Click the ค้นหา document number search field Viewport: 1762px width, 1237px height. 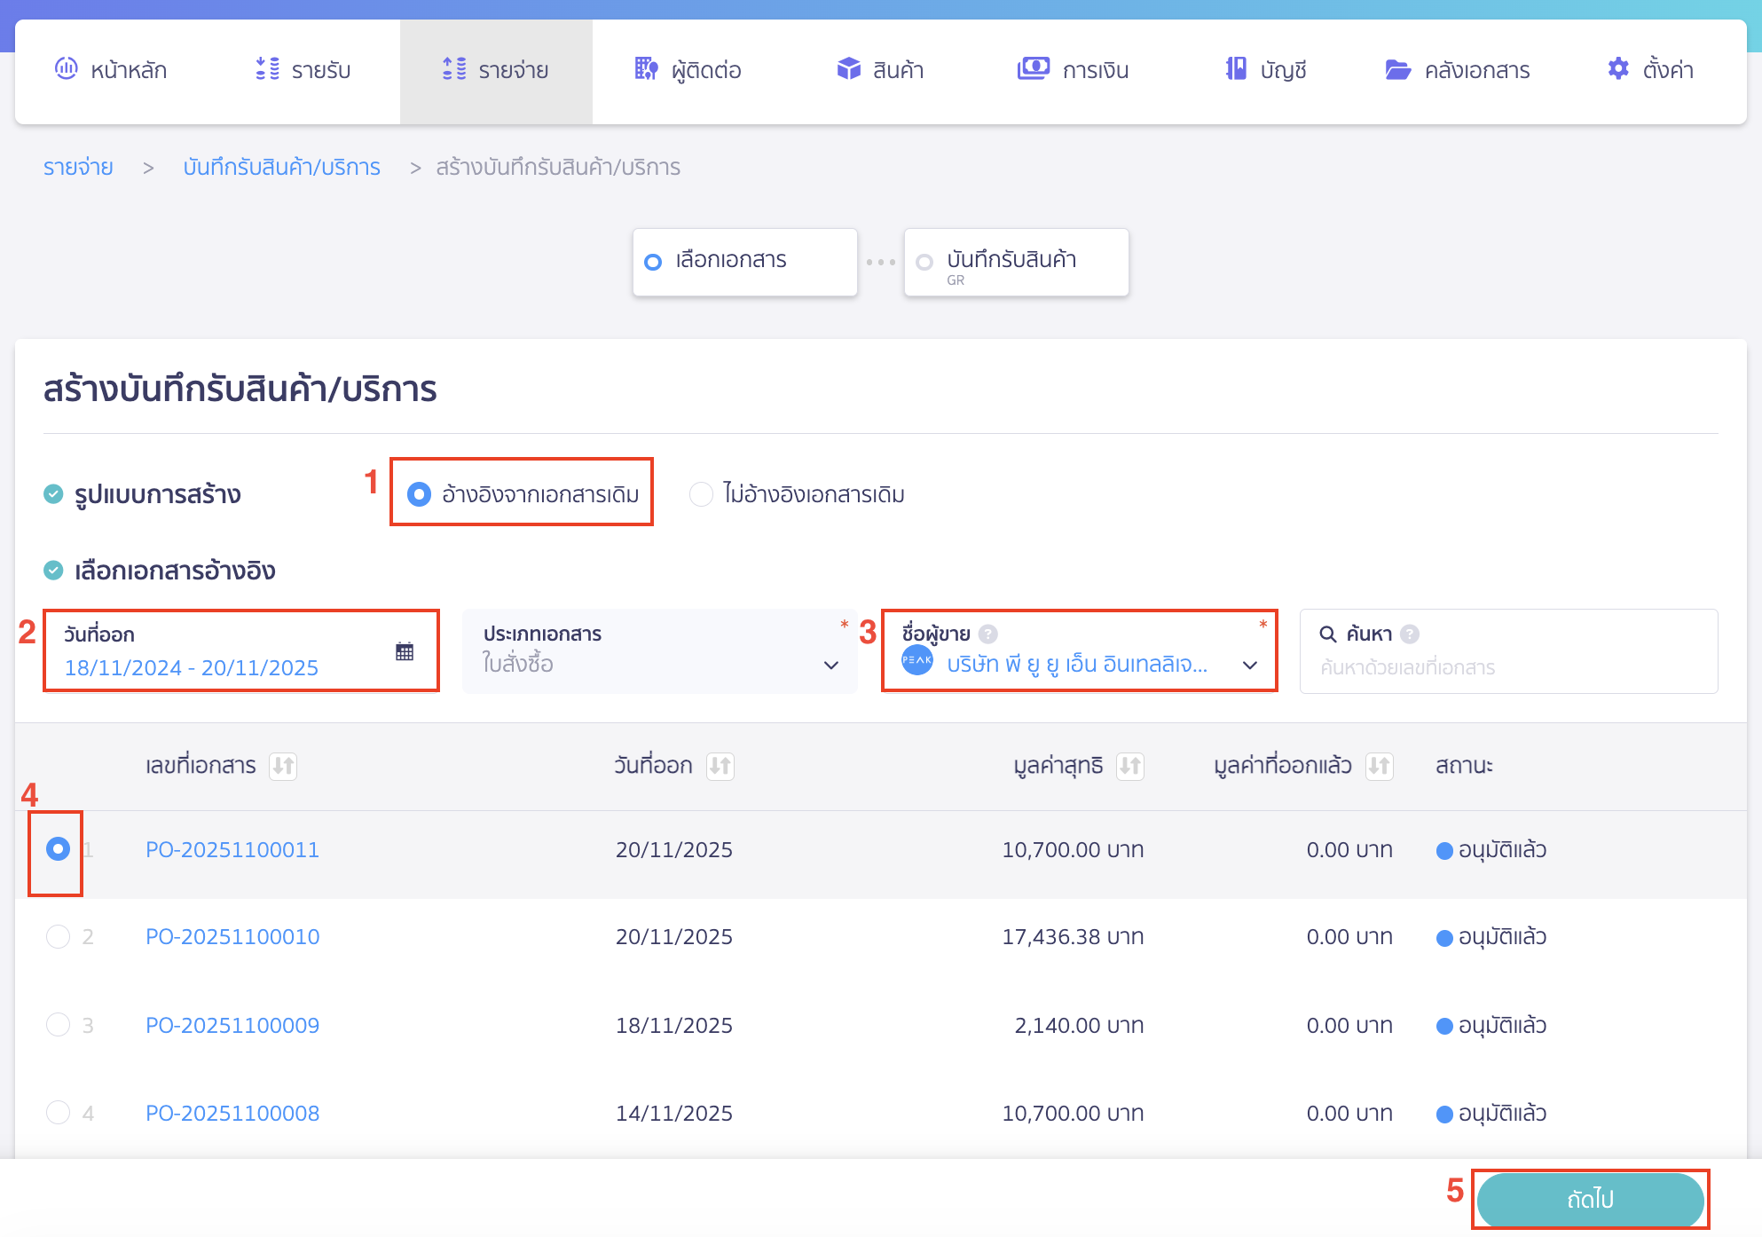(x=1508, y=667)
